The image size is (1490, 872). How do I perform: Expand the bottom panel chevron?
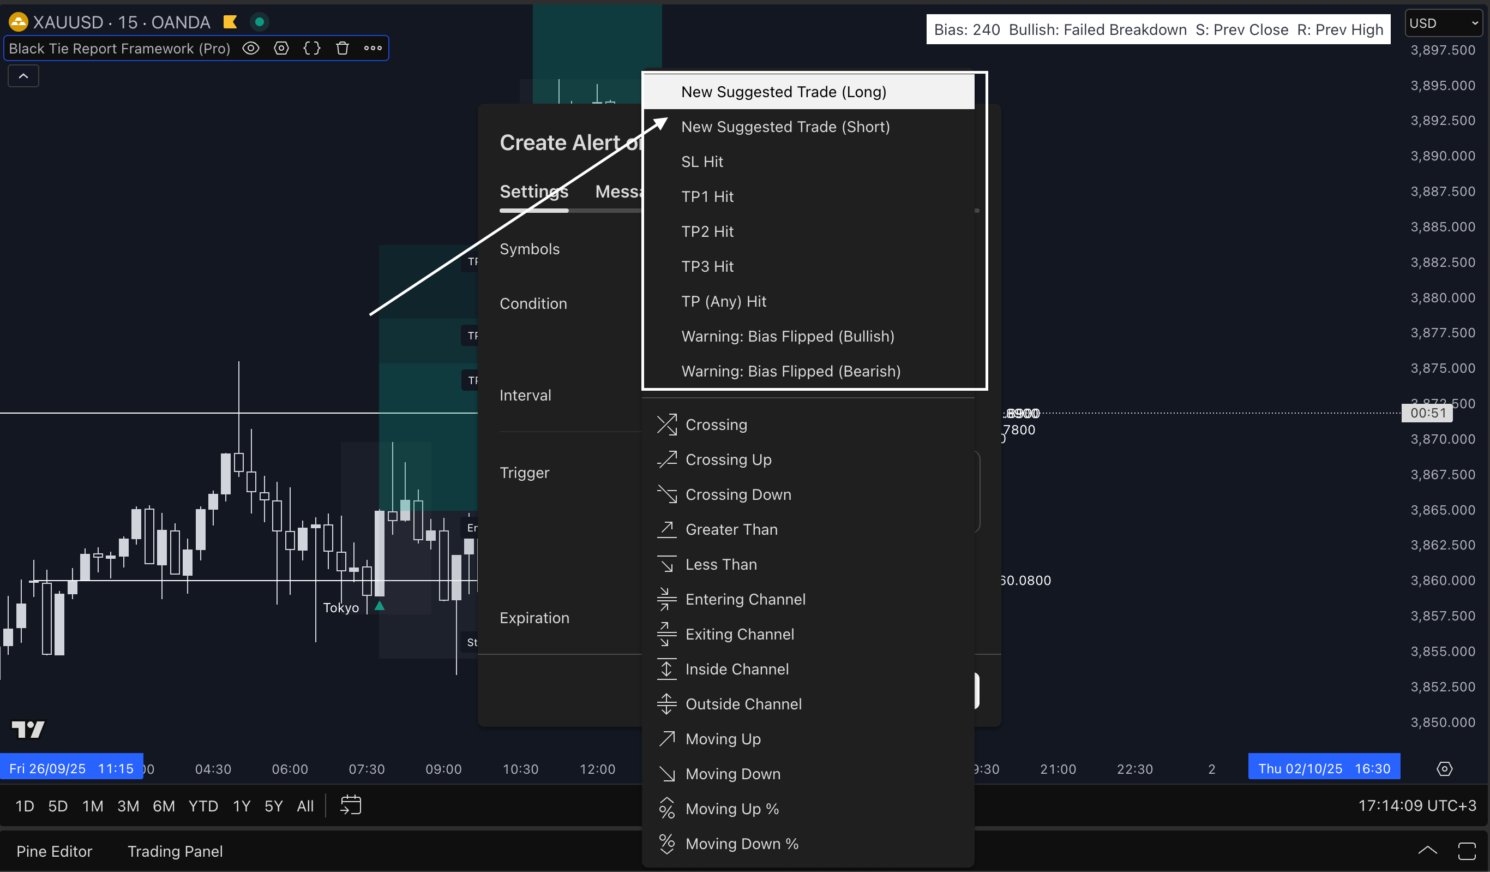[1427, 851]
